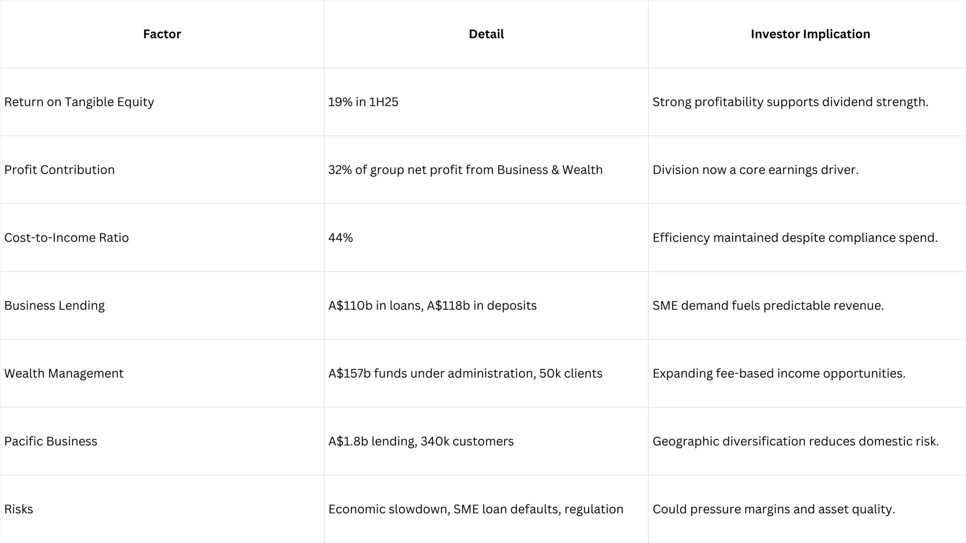The height and width of the screenshot is (543, 966).
Task: Select the A$110b in loans cell
Action: tap(432, 305)
